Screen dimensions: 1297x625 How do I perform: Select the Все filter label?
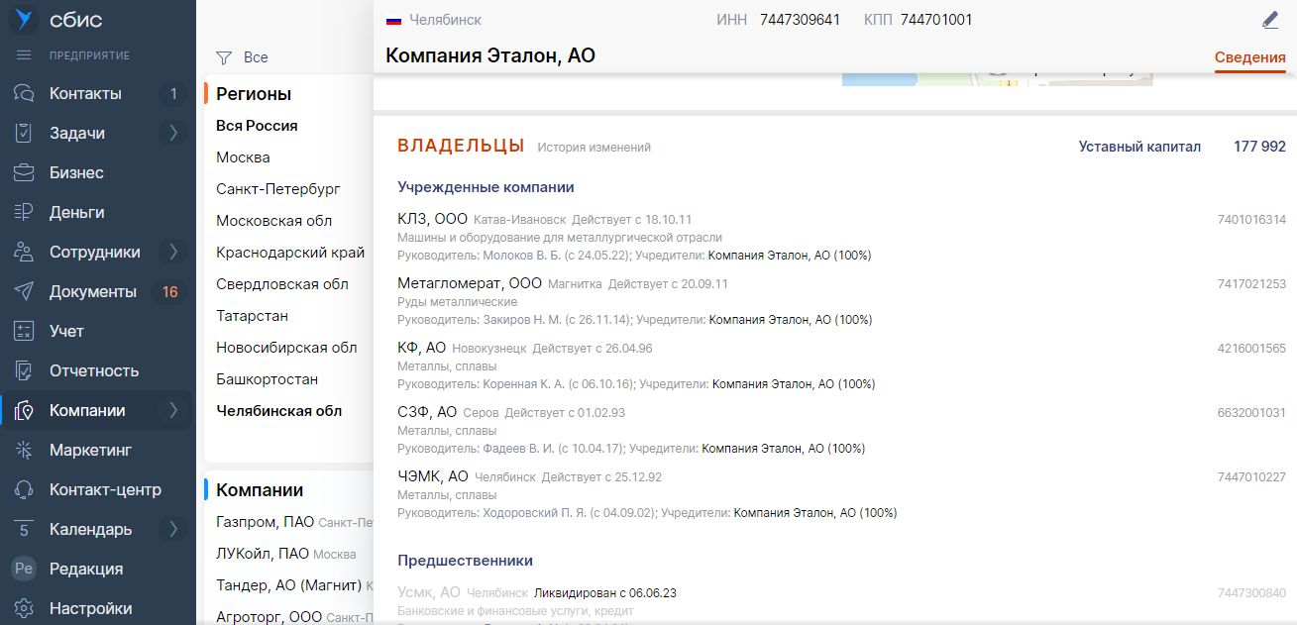[x=256, y=57]
